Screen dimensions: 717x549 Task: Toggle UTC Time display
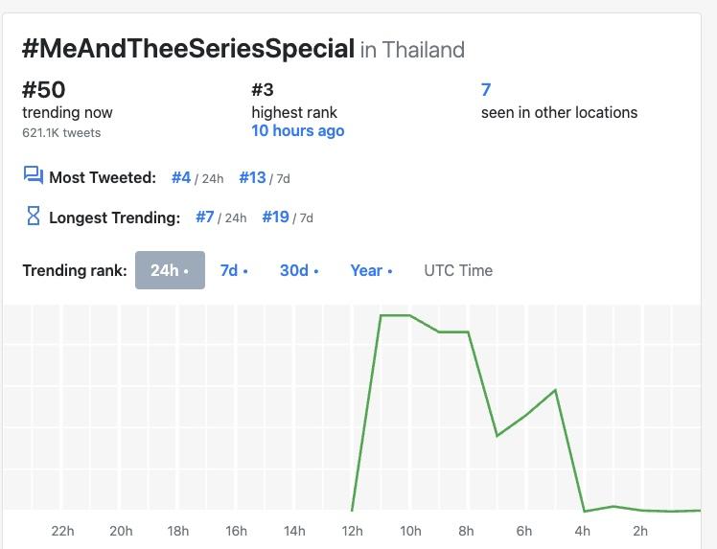click(458, 270)
